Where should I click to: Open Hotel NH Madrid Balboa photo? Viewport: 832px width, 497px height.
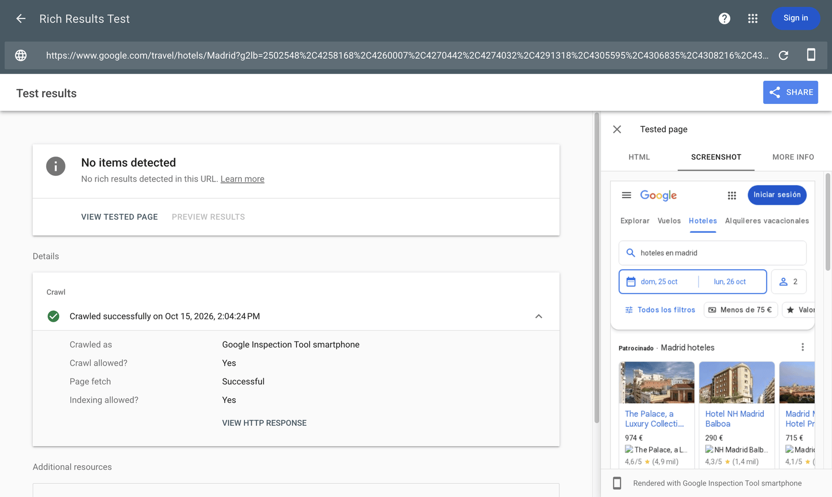(737, 383)
